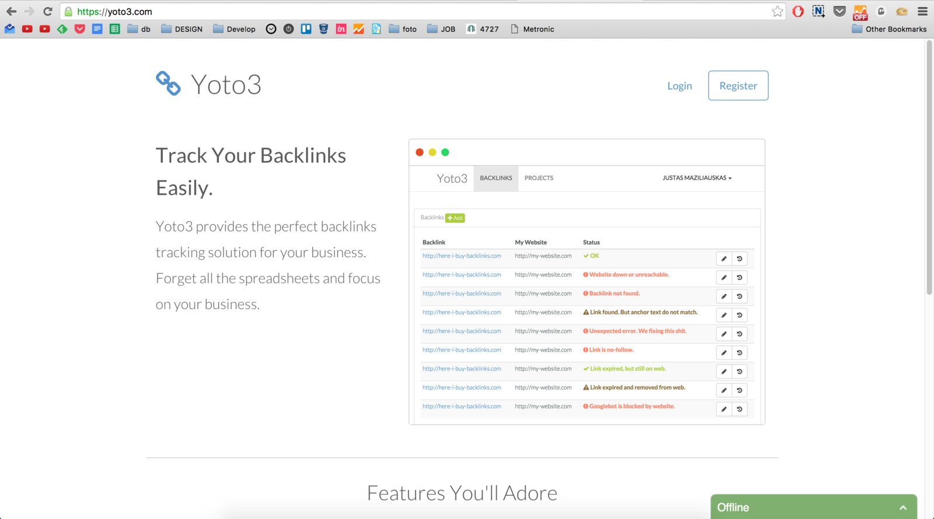Open the Google Docs bookmark icon
The height and width of the screenshot is (519, 934).
tap(97, 29)
